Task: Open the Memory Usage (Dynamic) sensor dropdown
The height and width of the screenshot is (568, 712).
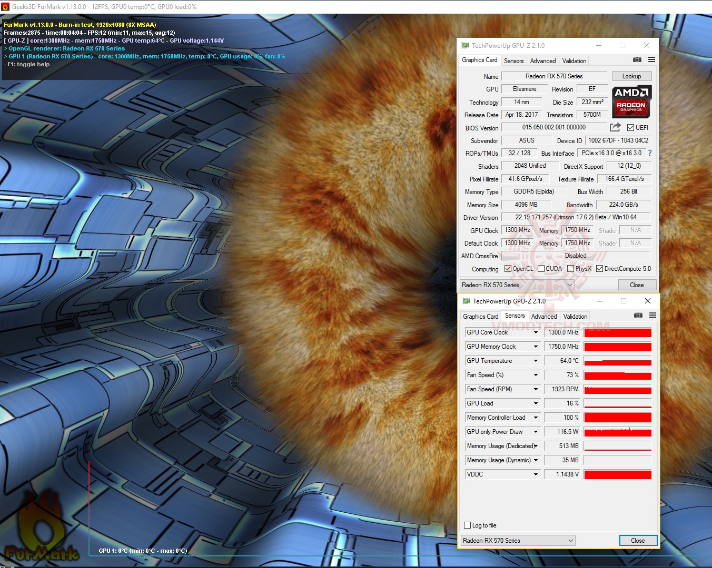Action: [536, 460]
